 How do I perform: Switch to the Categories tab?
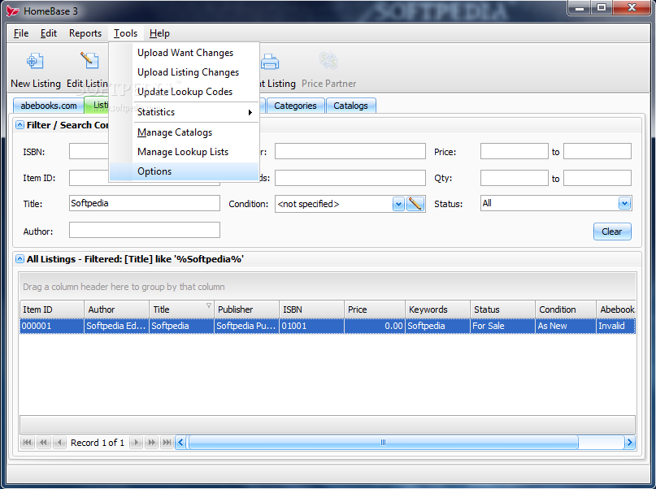(295, 106)
